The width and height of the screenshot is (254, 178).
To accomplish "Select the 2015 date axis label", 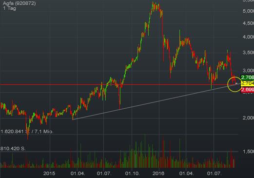I will (x=49, y=174).
